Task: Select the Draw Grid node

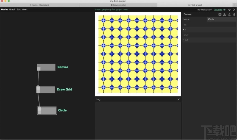Action: (x=46, y=89)
